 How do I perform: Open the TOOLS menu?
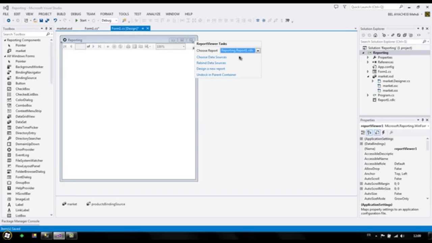[124, 14]
